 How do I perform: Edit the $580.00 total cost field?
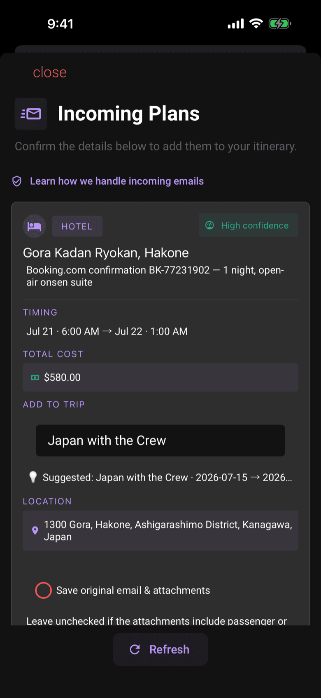click(160, 377)
